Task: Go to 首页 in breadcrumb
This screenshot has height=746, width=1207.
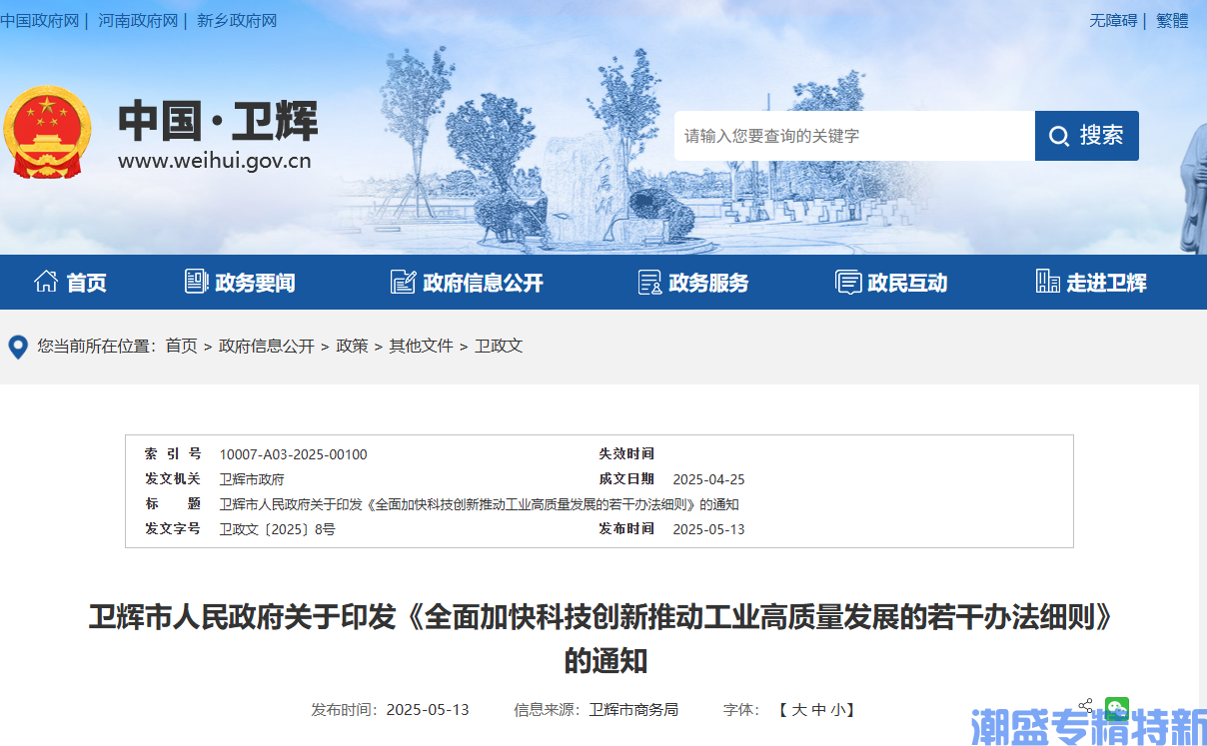Action: (x=181, y=346)
